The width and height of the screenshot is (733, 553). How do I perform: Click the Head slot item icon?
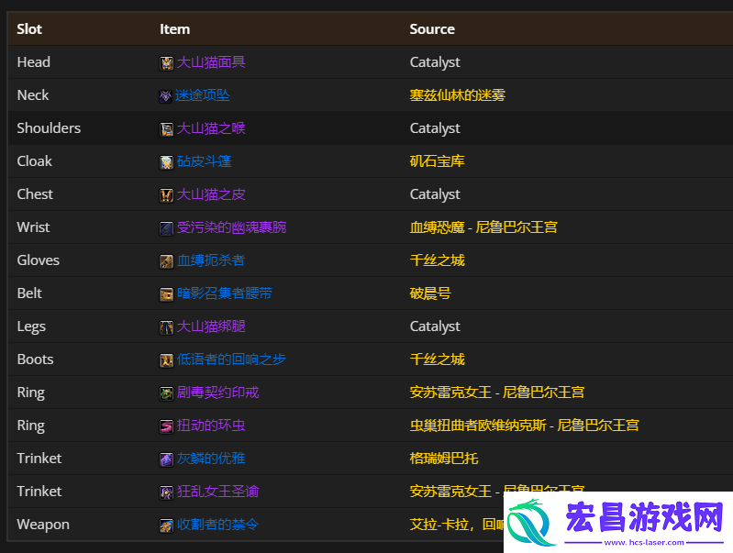pyautogui.click(x=166, y=63)
